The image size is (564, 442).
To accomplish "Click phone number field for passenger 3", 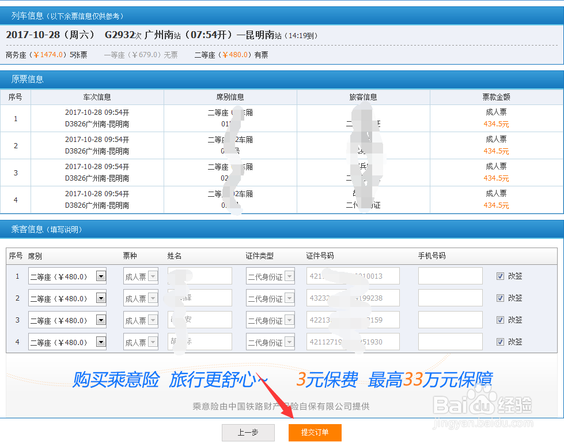I will pyautogui.click(x=451, y=320).
